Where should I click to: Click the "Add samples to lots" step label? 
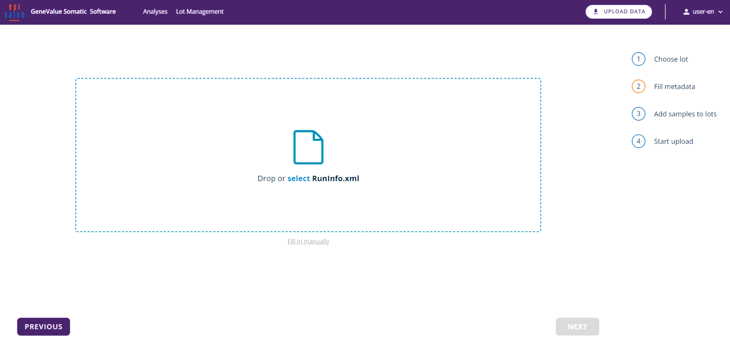point(685,114)
